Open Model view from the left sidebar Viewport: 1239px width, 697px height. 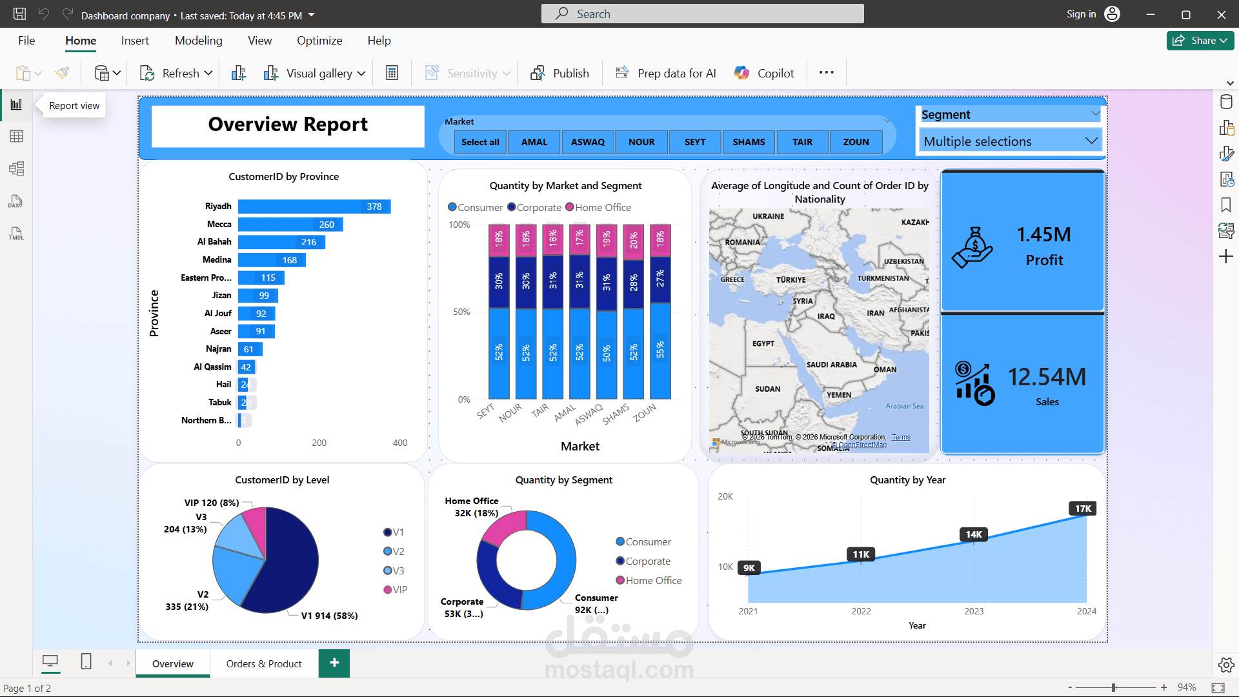click(x=16, y=168)
